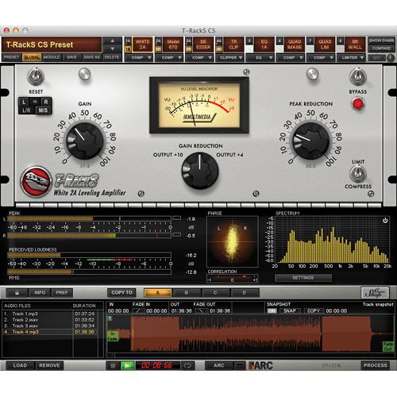Screen dimensions: 397x397
Task: Click DELETE preset button
Action: pos(112,57)
